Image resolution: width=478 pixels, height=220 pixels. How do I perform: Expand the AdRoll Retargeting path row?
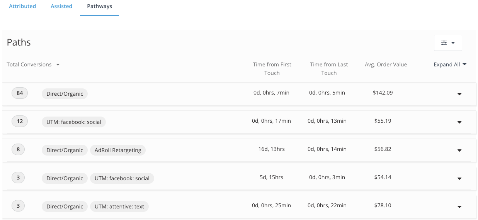coord(459,150)
